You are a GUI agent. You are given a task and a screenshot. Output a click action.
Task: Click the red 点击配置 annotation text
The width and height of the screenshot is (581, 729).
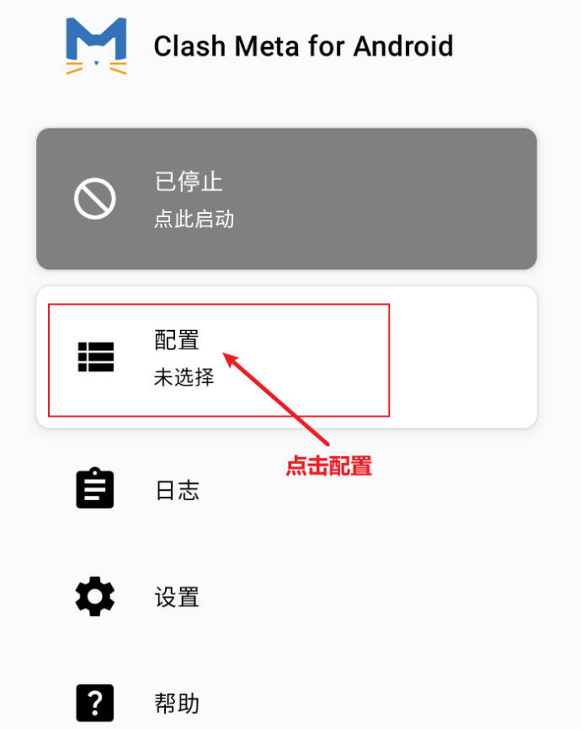328,466
